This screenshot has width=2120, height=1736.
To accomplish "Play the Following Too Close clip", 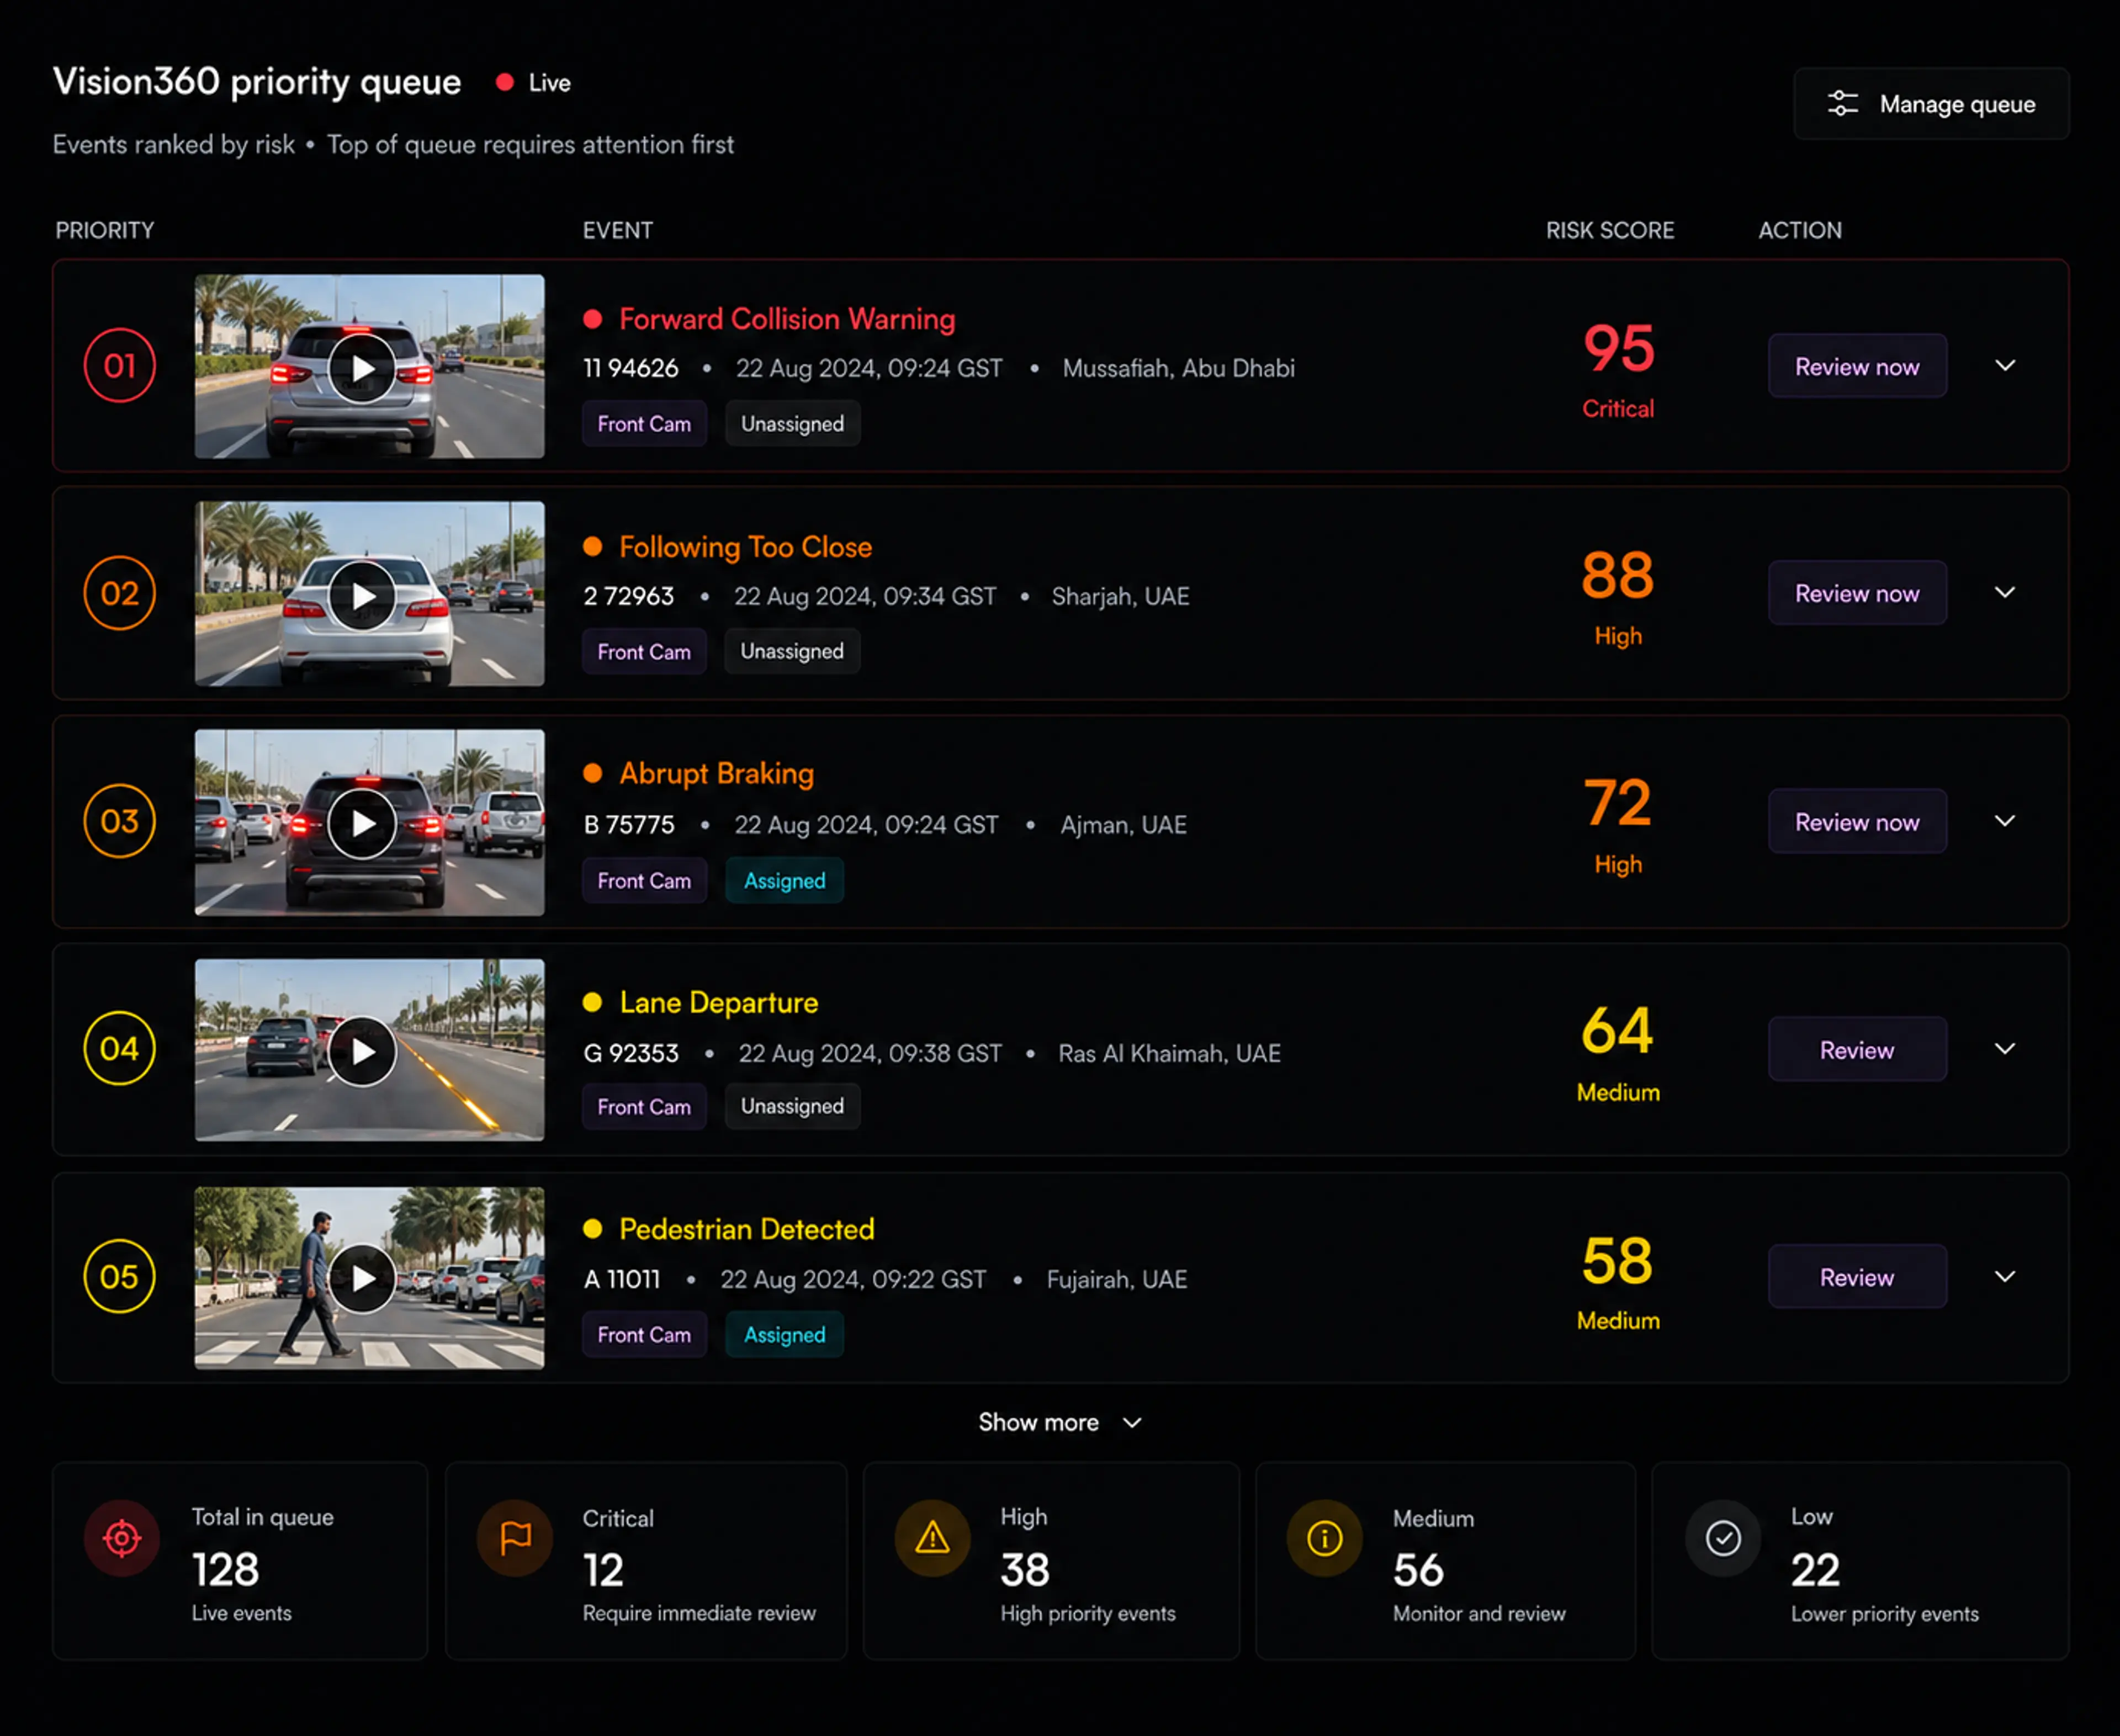I will pos(362,596).
